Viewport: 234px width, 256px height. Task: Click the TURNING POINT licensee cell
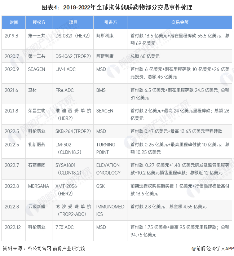(x=111, y=148)
